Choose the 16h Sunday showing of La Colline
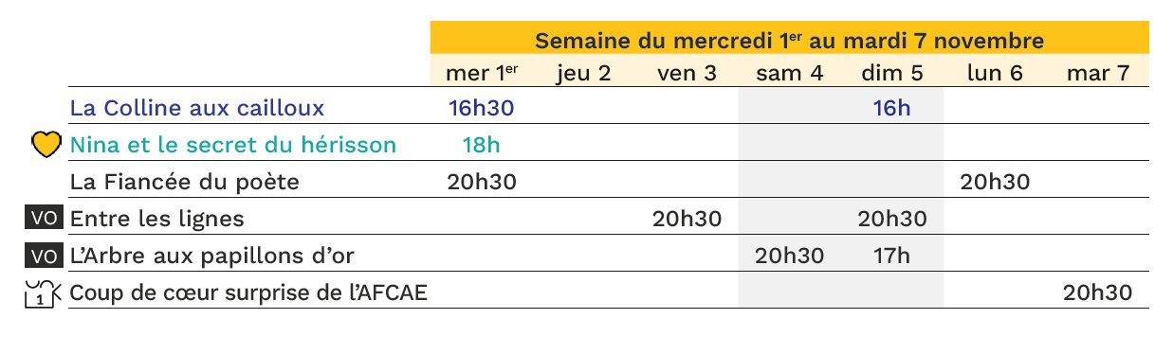1173x354 pixels. [x=892, y=108]
